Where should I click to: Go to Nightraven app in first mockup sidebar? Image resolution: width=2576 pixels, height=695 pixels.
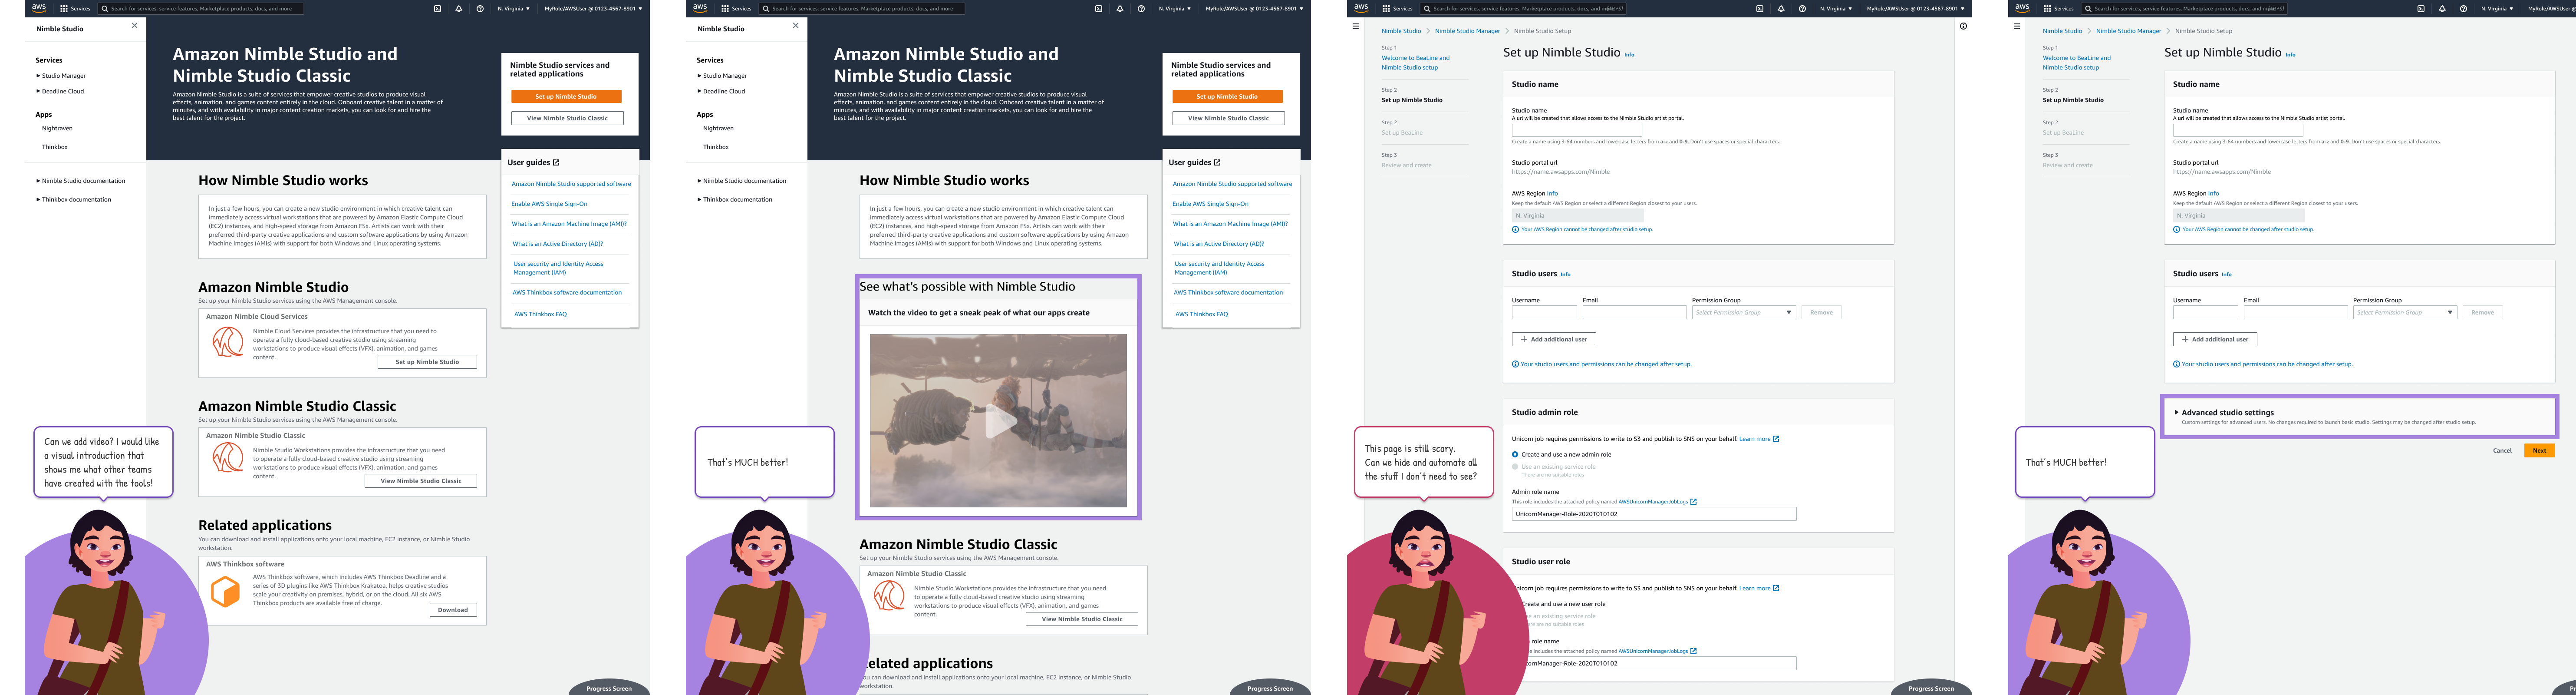point(57,128)
